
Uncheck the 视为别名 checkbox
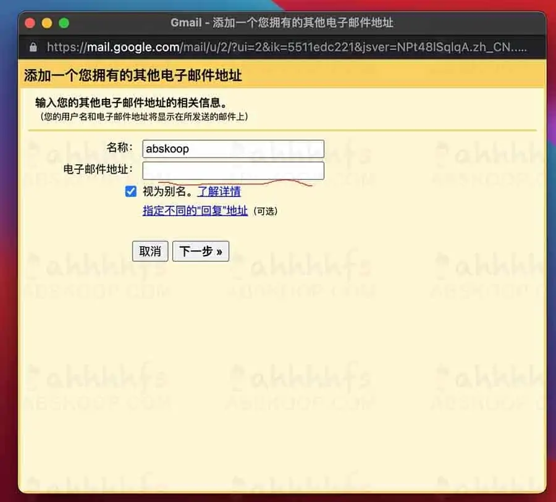130,191
